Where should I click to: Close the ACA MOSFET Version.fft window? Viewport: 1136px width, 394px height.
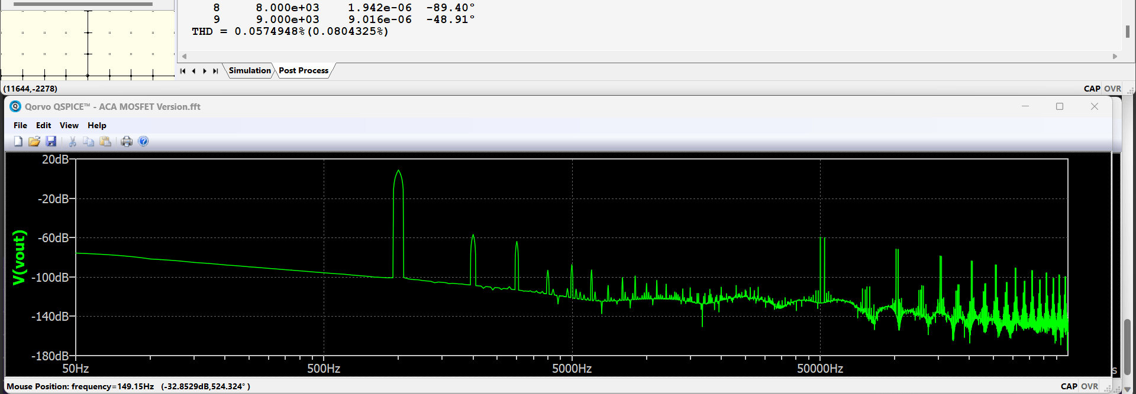click(x=1095, y=106)
